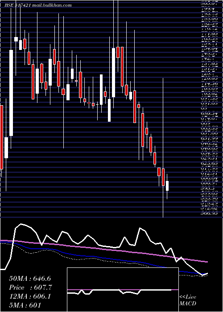Select the 50MA : 646.6 readout
The height and width of the screenshot is (312, 223).
coord(29,279)
